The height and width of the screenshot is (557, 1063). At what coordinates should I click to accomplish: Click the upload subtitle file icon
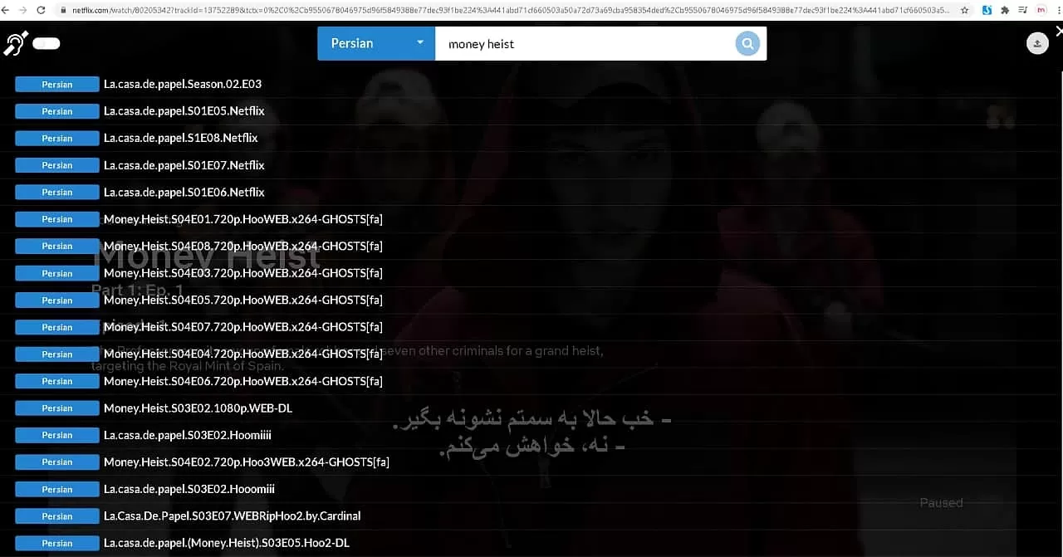click(1037, 44)
